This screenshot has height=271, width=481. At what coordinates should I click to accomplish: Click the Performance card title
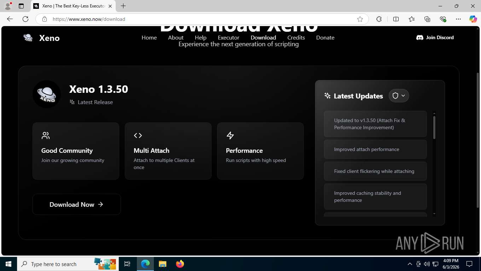point(244,151)
